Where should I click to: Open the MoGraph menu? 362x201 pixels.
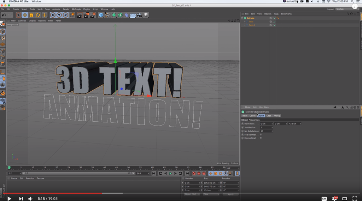(76, 9)
